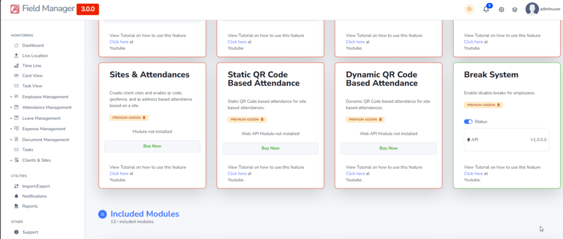Open the Tasks menu item
563x239 pixels.
27,149
